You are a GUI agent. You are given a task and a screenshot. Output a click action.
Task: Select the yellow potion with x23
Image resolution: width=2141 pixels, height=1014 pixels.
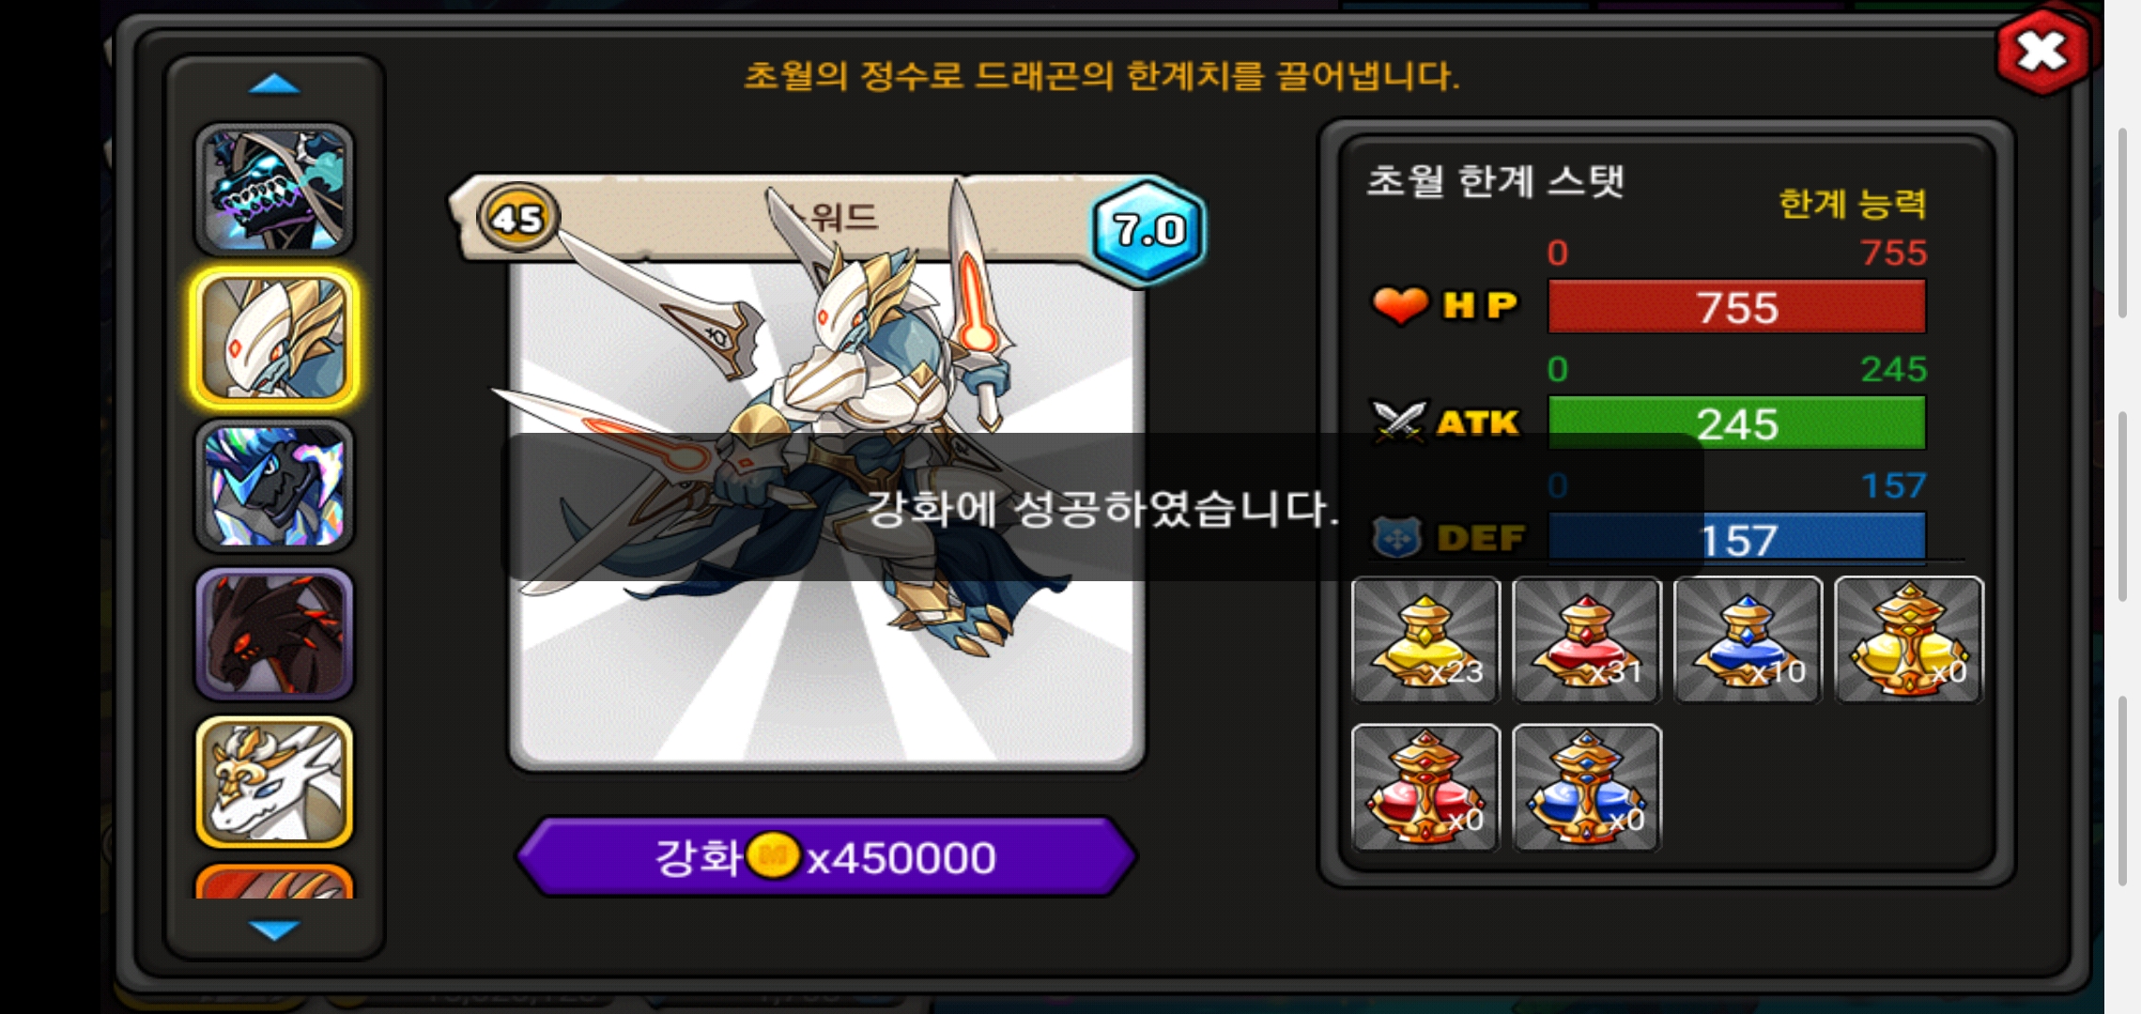[1425, 639]
